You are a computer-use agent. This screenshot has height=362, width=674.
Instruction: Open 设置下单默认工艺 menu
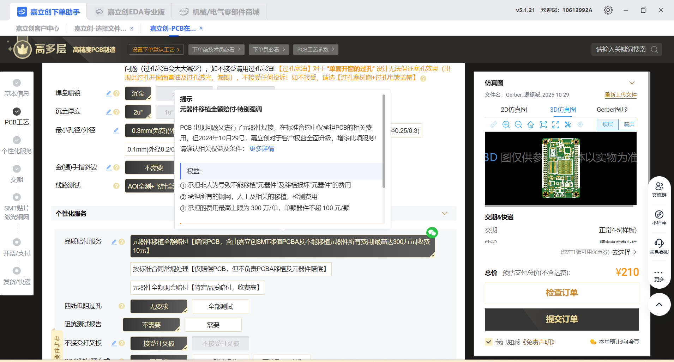[x=156, y=50]
